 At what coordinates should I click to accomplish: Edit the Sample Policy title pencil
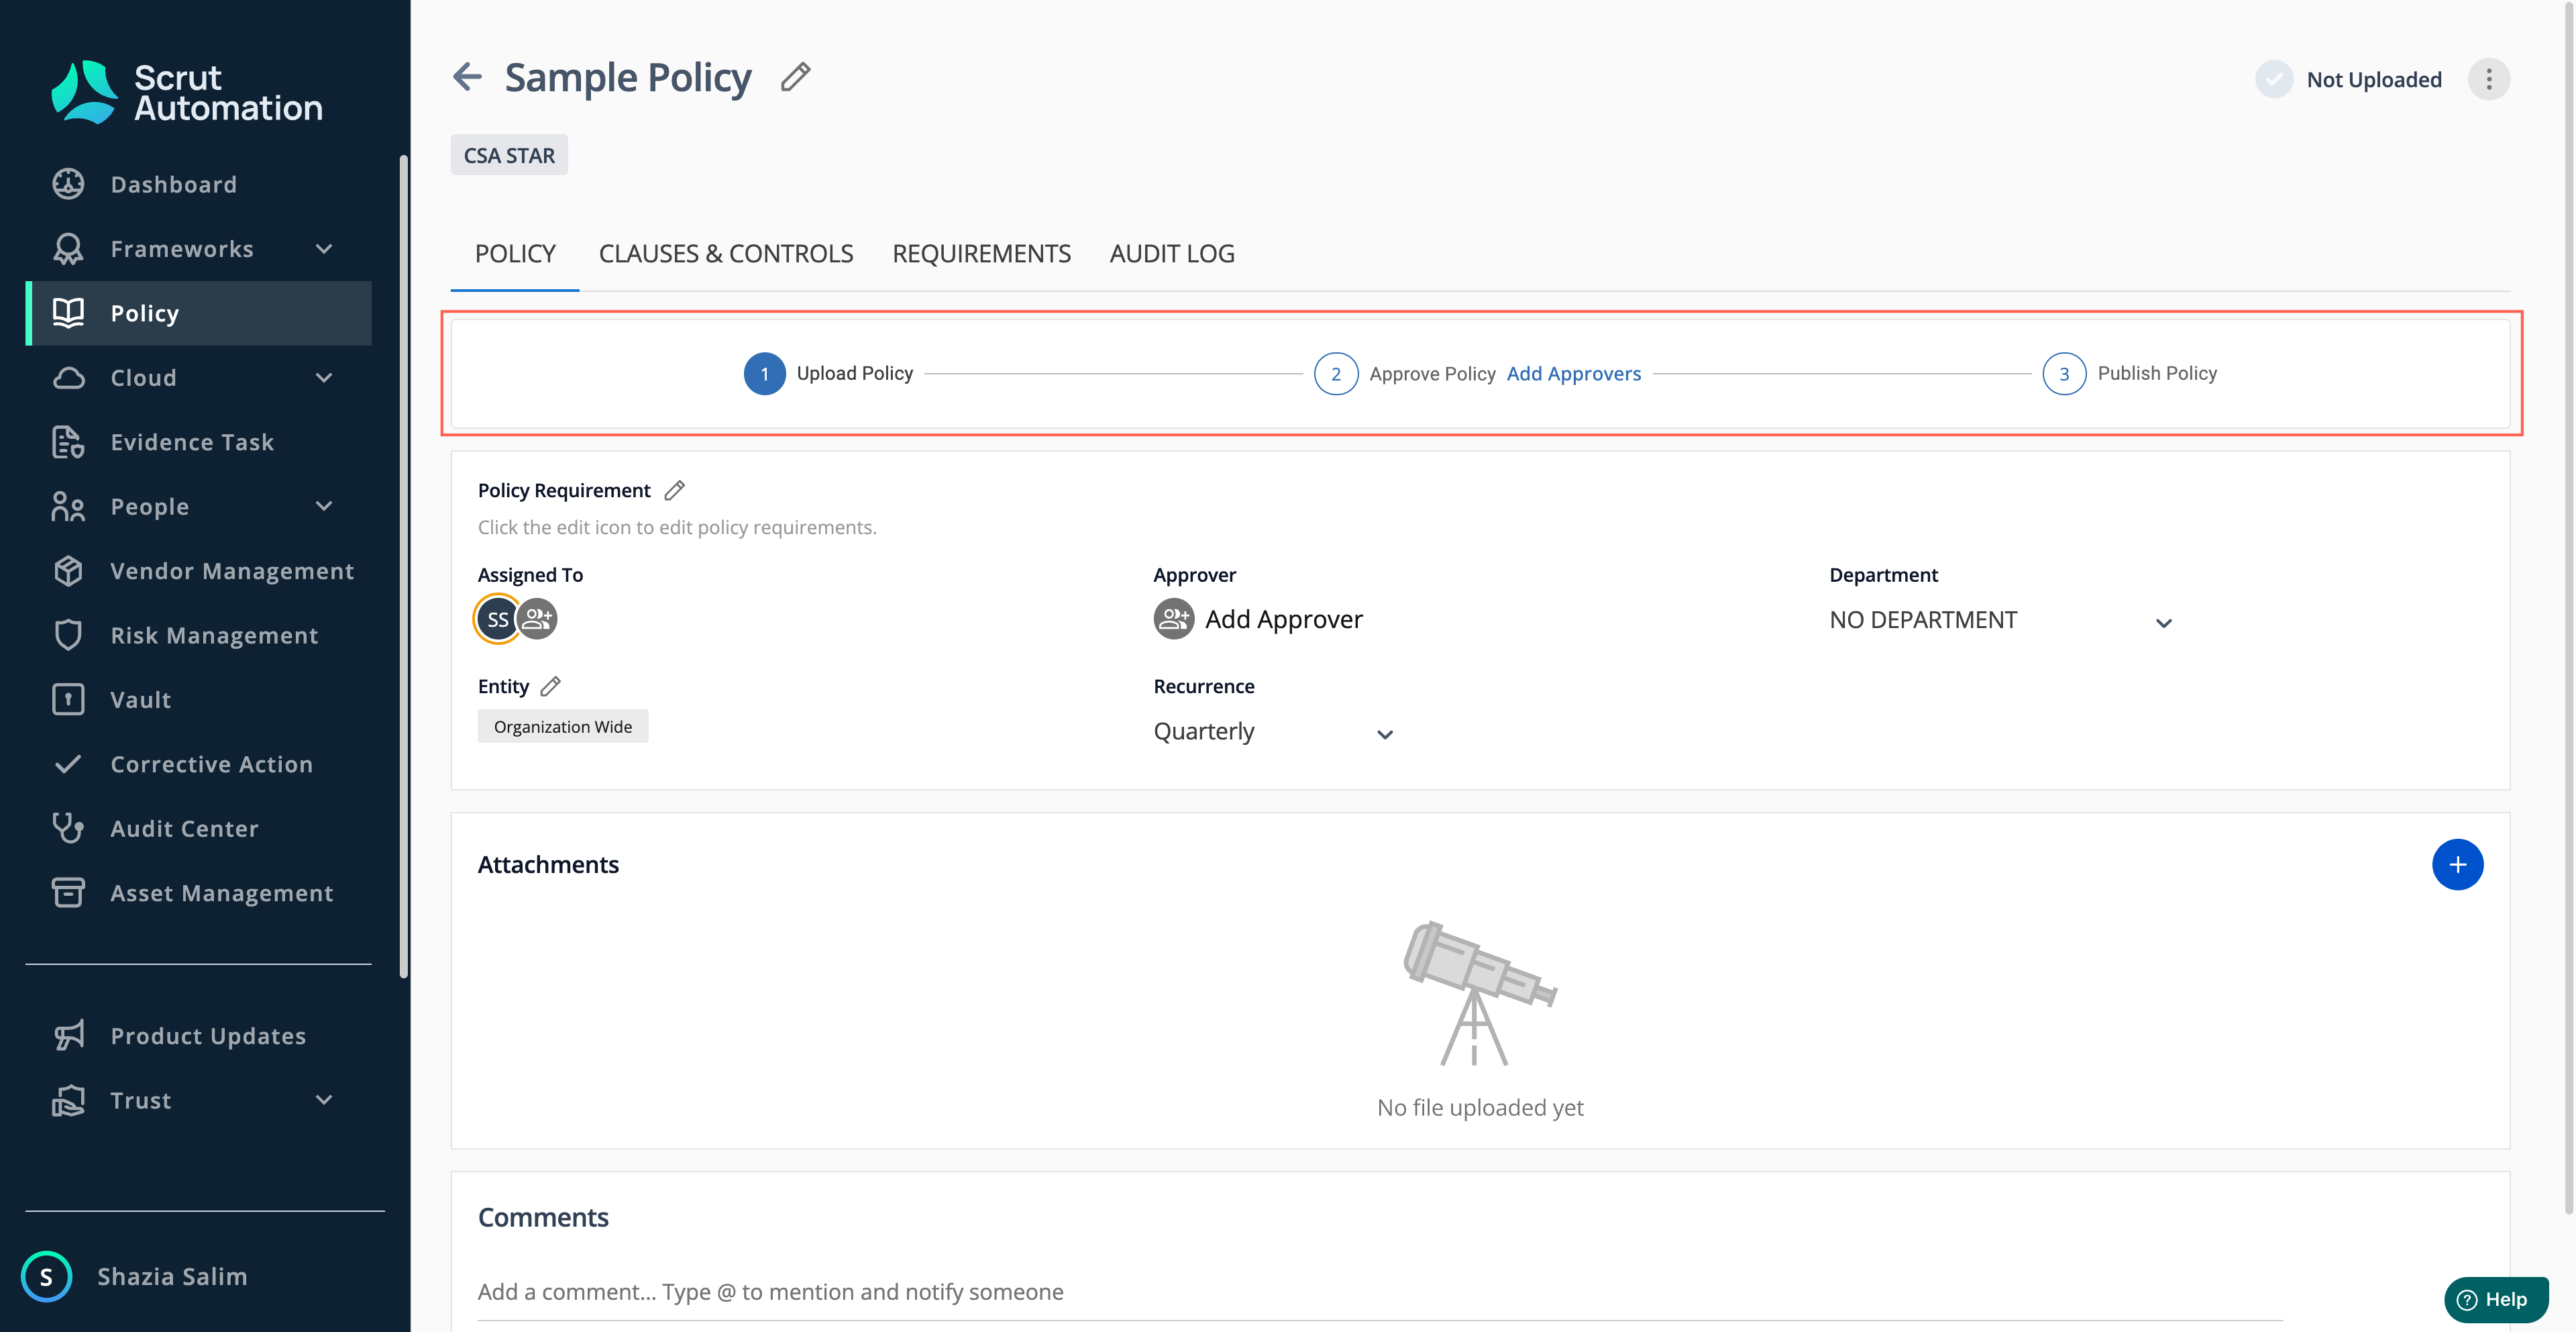click(x=796, y=76)
